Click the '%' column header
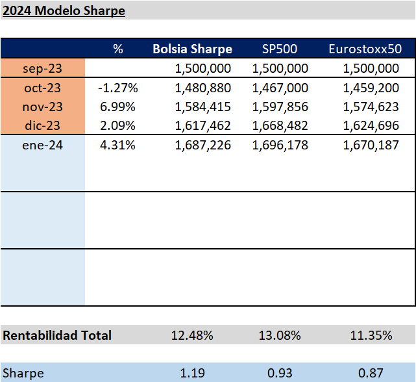 (118, 49)
